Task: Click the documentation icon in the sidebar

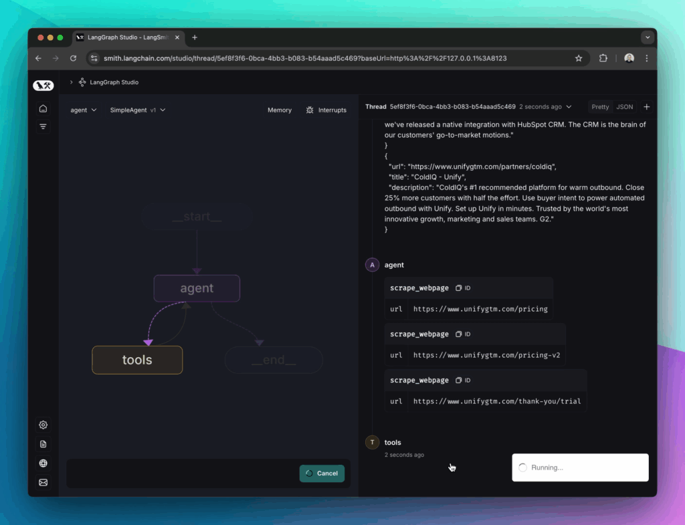Action: (x=43, y=443)
